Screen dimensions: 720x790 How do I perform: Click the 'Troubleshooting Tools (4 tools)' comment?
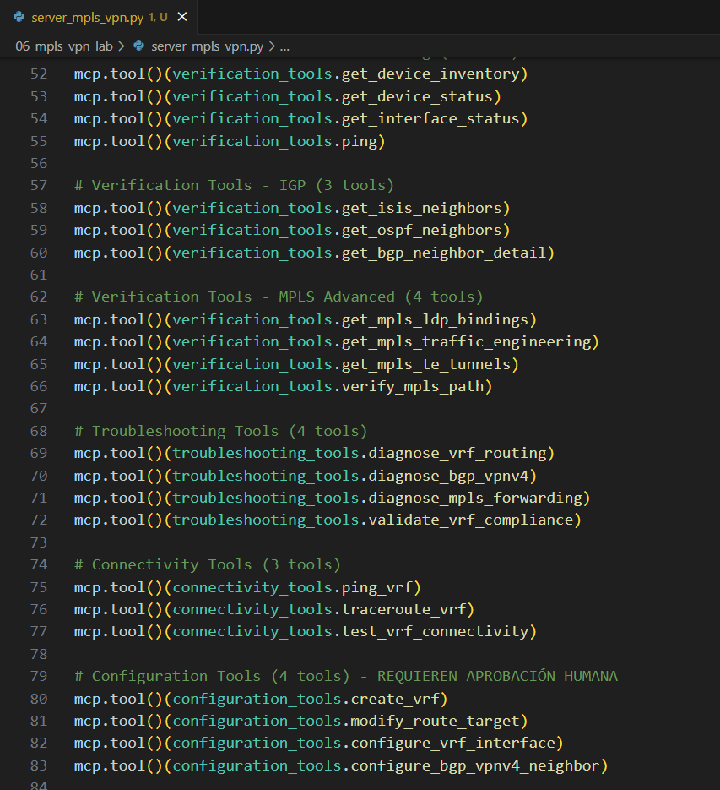pyautogui.click(x=229, y=431)
